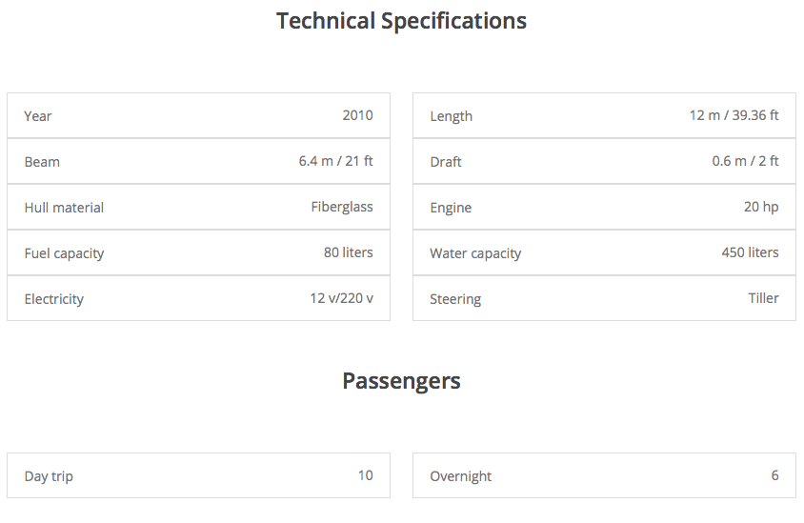Click the 12 m / 39.36 ft value
804x523 pixels.
[x=734, y=115]
